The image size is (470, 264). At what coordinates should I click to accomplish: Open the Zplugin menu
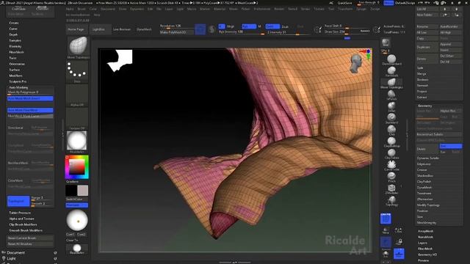(361, 9)
